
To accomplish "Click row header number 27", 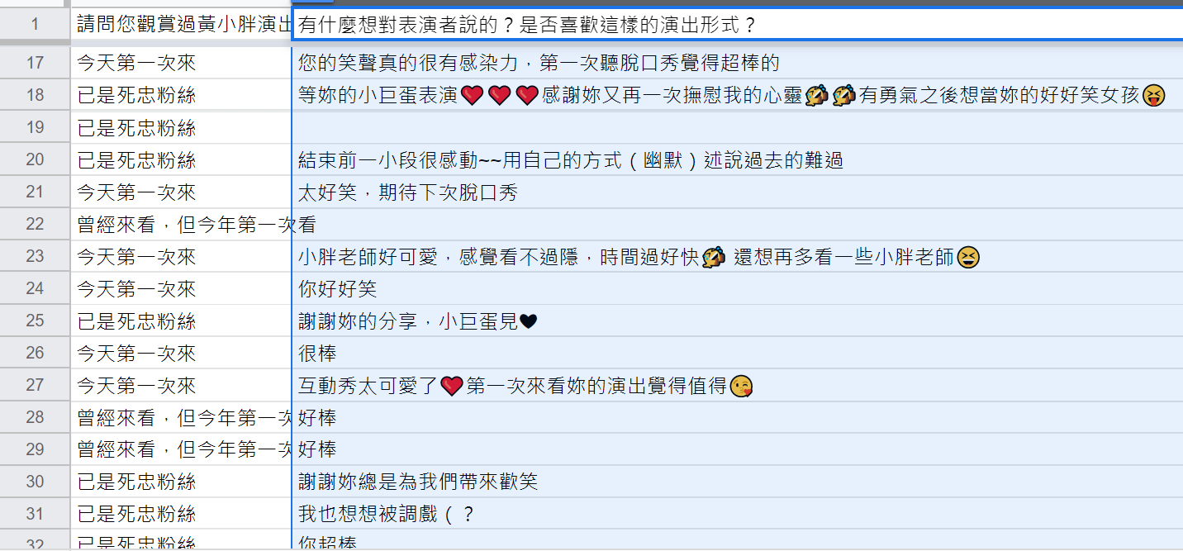I will point(35,385).
